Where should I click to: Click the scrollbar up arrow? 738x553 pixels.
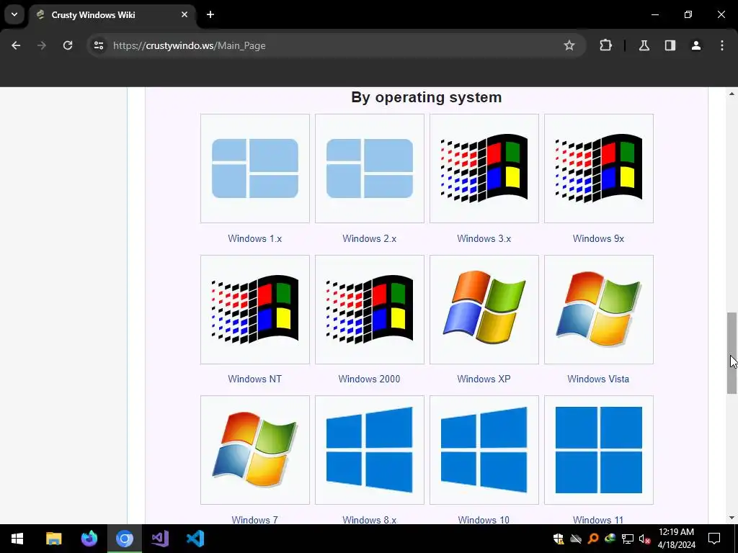(x=732, y=94)
